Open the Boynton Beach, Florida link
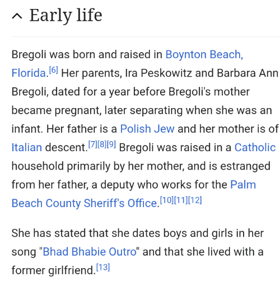280x281 pixels. click(x=204, y=54)
